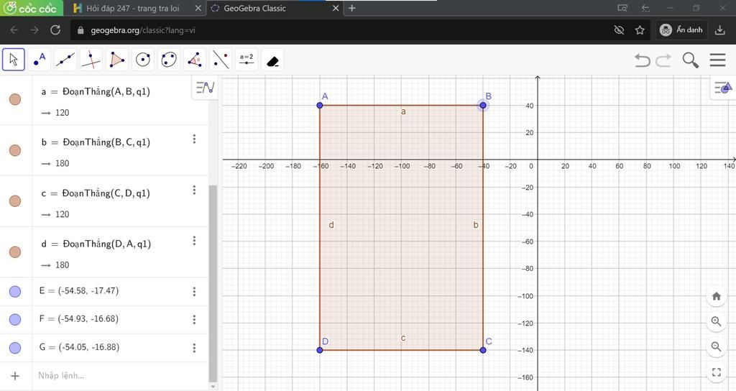Viewport: 736px width, 391px height.
Task: Toggle visibility of segment d
Action: (x=15, y=252)
